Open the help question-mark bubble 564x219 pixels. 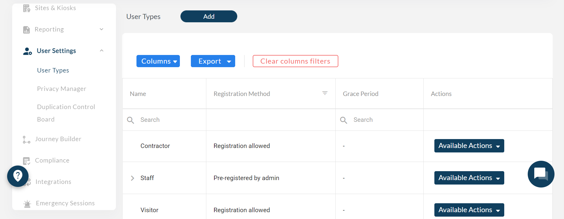[x=18, y=176]
